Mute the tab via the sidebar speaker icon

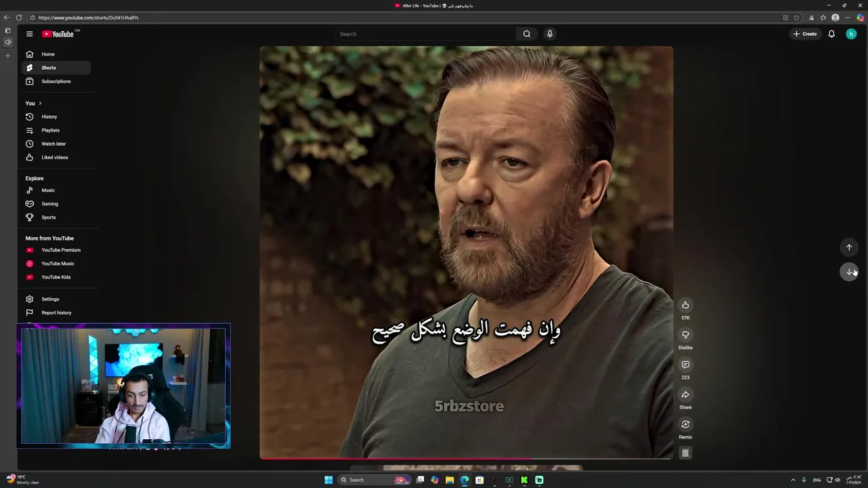click(7, 42)
